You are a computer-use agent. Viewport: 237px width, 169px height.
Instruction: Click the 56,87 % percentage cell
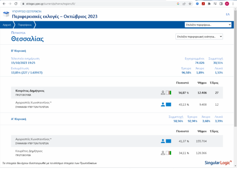[x=184, y=93]
